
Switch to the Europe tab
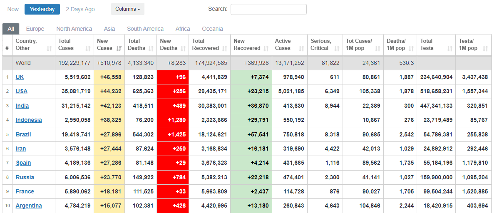click(35, 29)
